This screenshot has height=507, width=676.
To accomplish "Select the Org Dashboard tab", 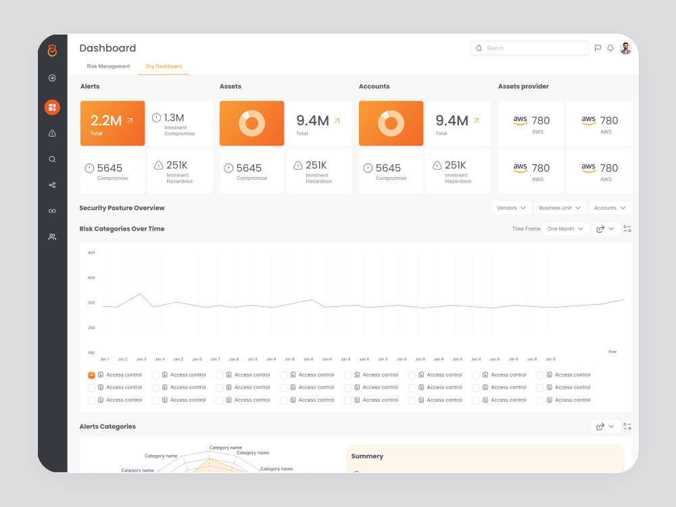I will (164, 66).
